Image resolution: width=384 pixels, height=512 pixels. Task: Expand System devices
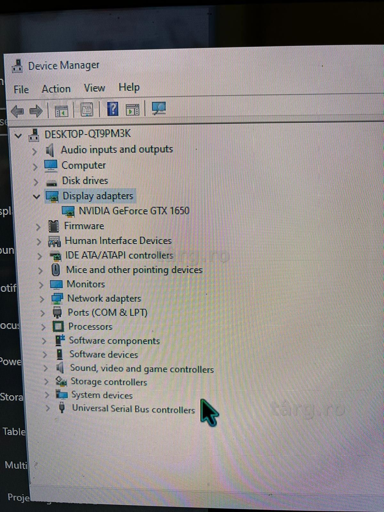coord(47,395)
